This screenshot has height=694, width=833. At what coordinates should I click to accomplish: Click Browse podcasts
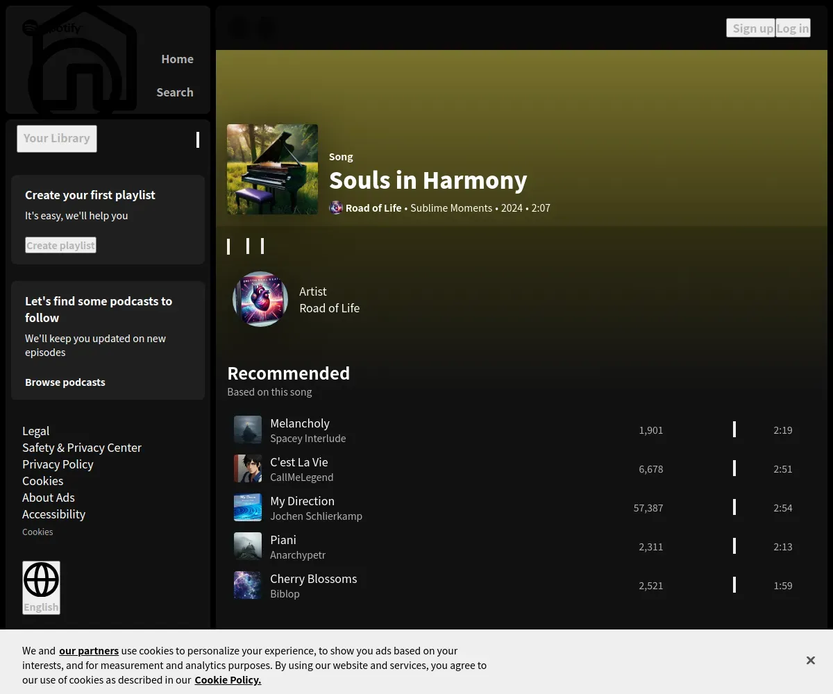tap(65, 382)
